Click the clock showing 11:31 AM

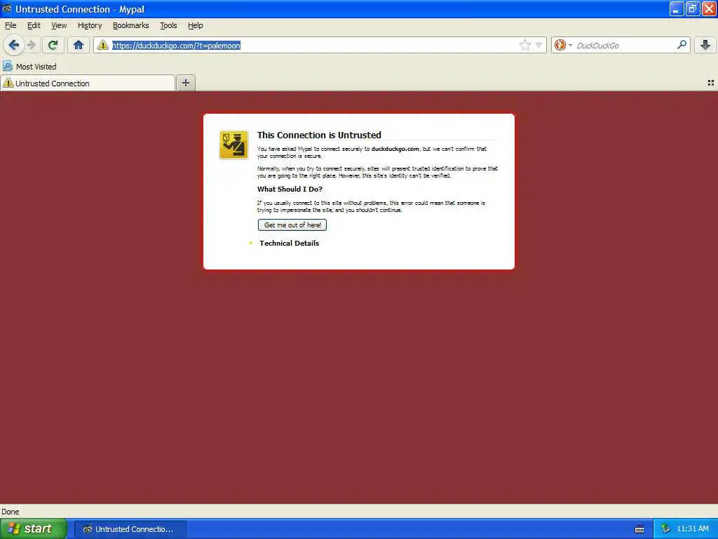(692, 529)
